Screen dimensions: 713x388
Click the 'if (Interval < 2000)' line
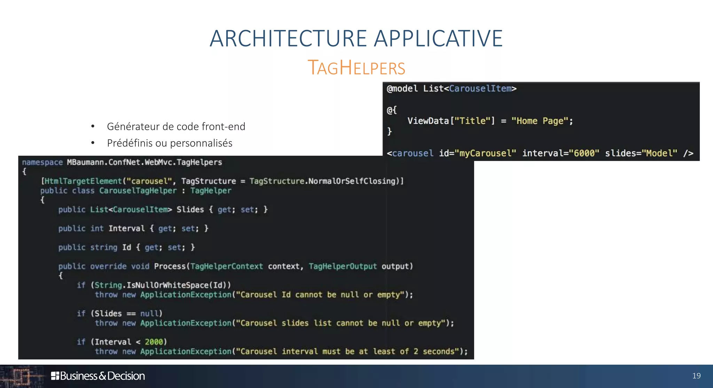point(122,342)
